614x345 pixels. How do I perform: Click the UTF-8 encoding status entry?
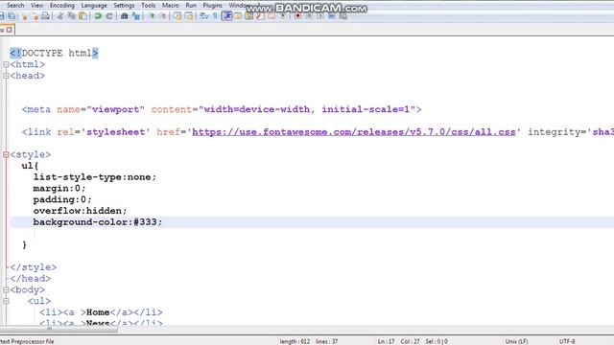point(567,341)
